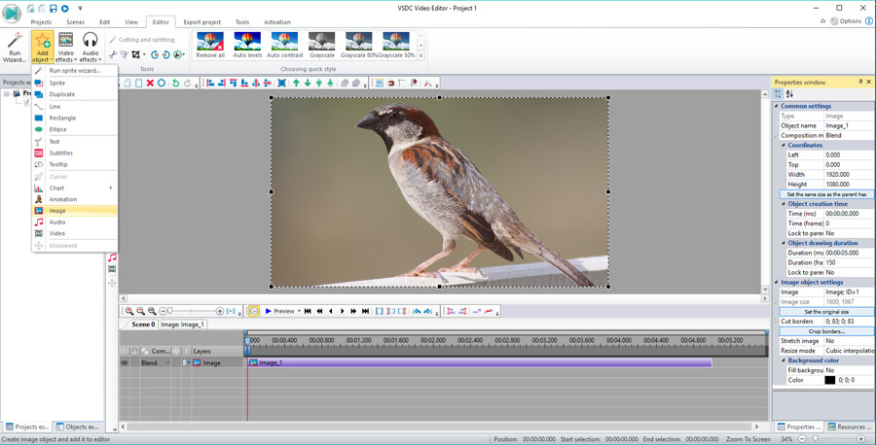Screen dimensions: 876x445
Task: Click the Stretch image value No
Action: click(x=849, y=341)
